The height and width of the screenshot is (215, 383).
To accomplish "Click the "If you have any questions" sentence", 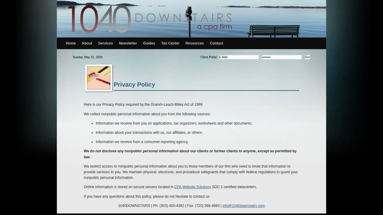I will (147, 196).
